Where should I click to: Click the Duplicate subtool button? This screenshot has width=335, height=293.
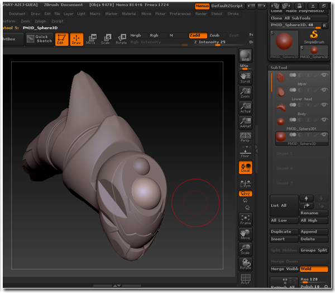(284, 231)
